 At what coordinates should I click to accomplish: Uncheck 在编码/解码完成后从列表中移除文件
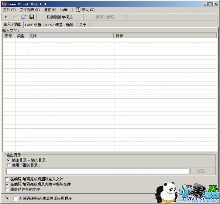(x=7, y=184)
